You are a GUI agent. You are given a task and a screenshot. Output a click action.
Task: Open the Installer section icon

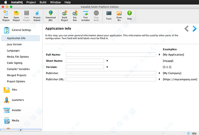7,110
